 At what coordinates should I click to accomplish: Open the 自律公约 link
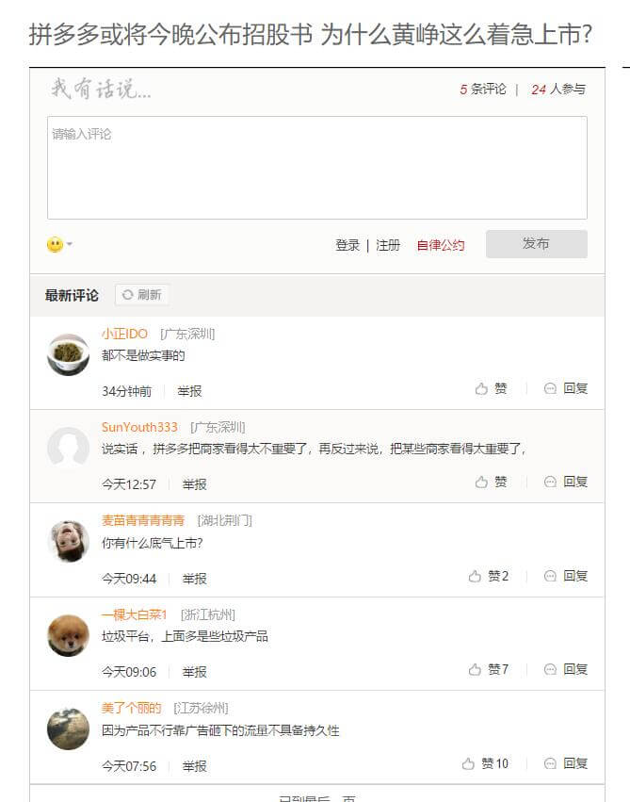click(441, 246)
